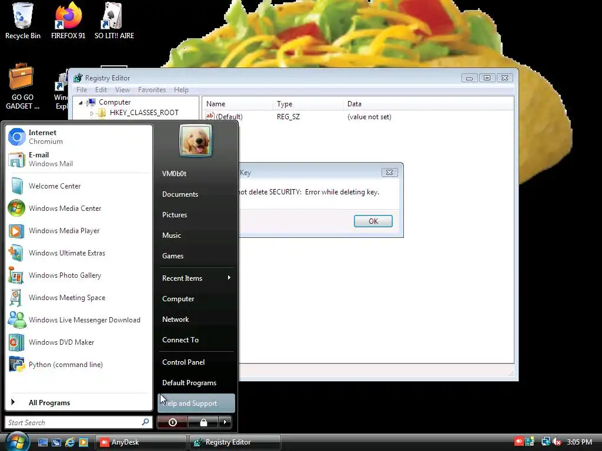Click muted volume tray icon
Viewport: 602px width, 451px height.
[x=557, y=442]
